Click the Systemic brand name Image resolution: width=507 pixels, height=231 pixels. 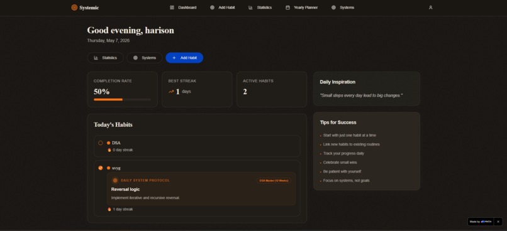point(89,8)
